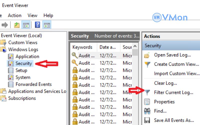Select the Application log in tree

click(x=27, y=56)
